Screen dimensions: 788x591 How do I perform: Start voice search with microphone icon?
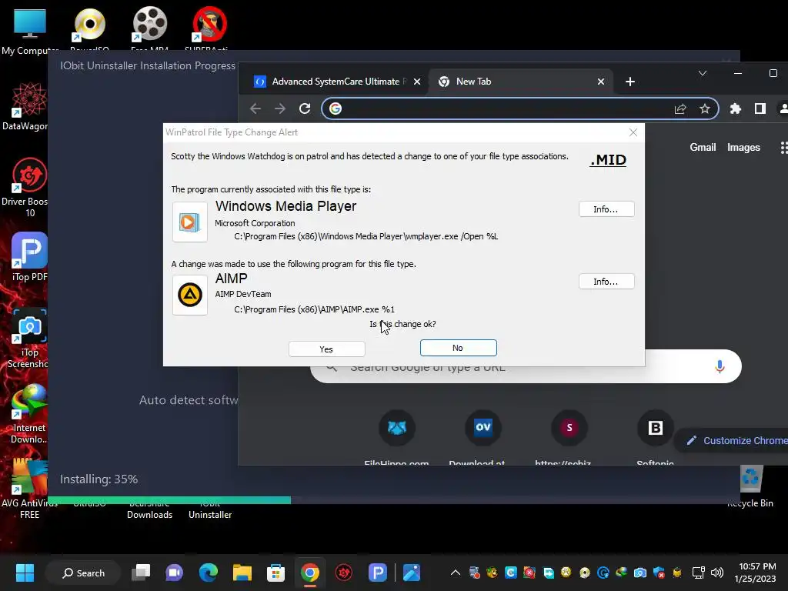720,367
